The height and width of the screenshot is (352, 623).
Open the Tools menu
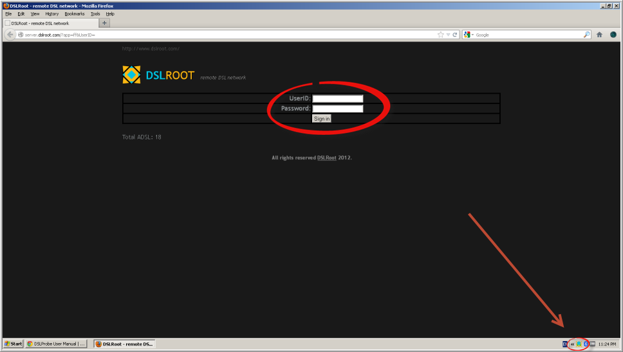[95, 14]
